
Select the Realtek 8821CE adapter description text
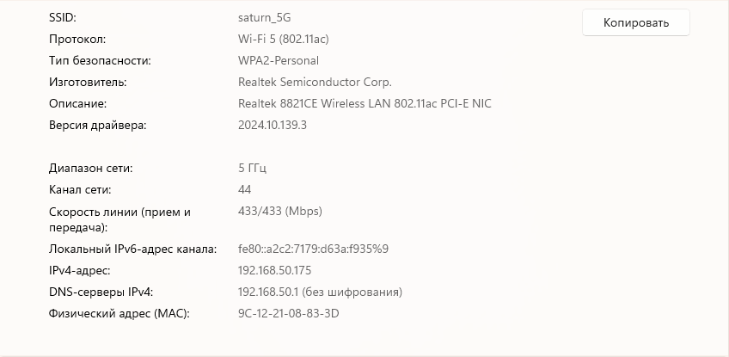pyautogui.click(x=364, y=104)
